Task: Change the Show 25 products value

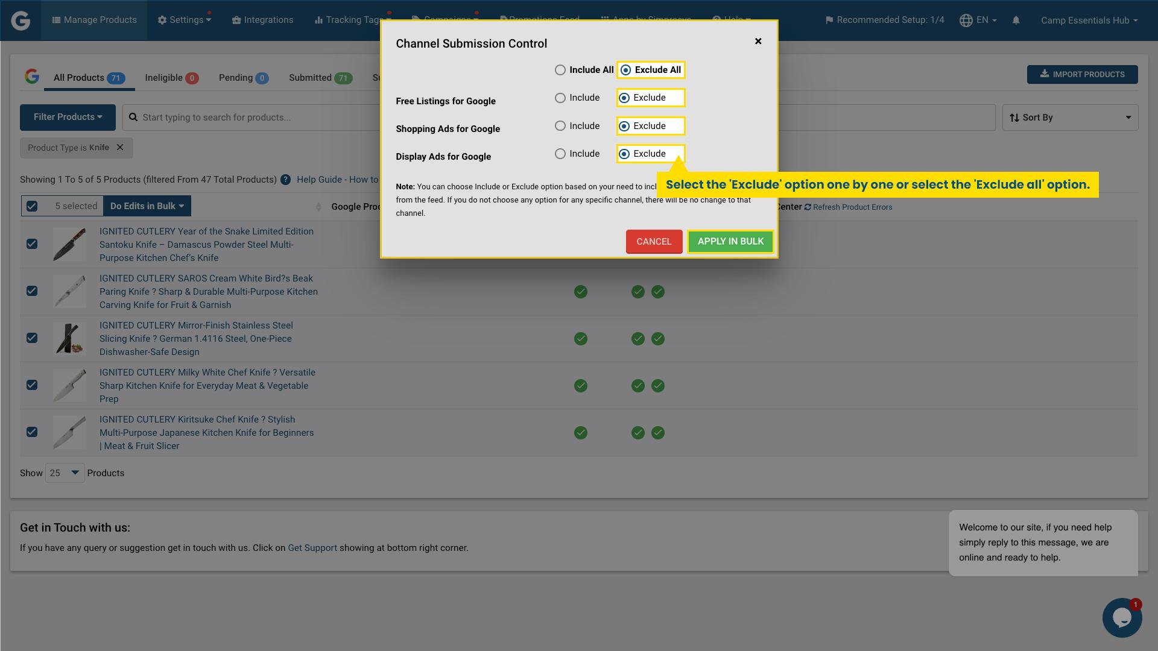Action: [x=65, y=473]
